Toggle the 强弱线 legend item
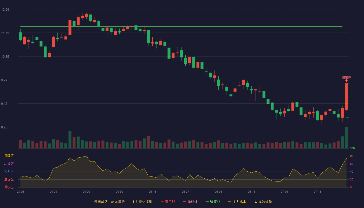 (190, 202)
